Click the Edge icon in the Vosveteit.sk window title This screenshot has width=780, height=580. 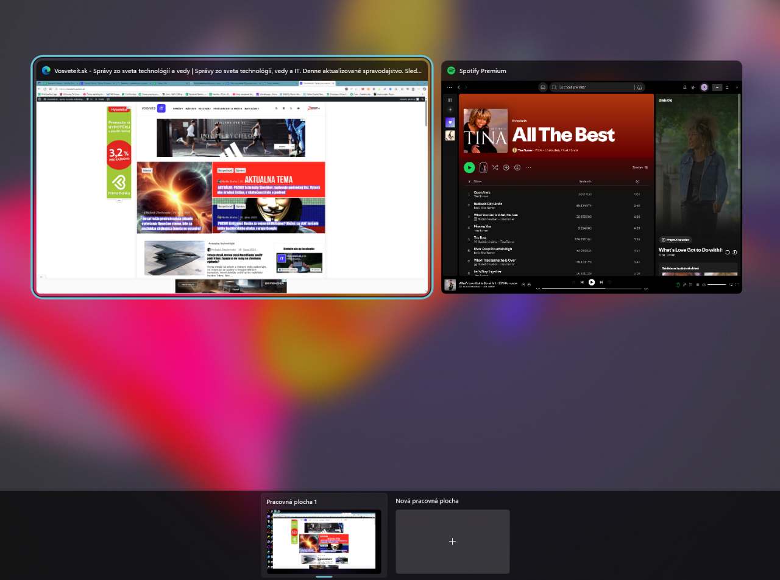46,71
